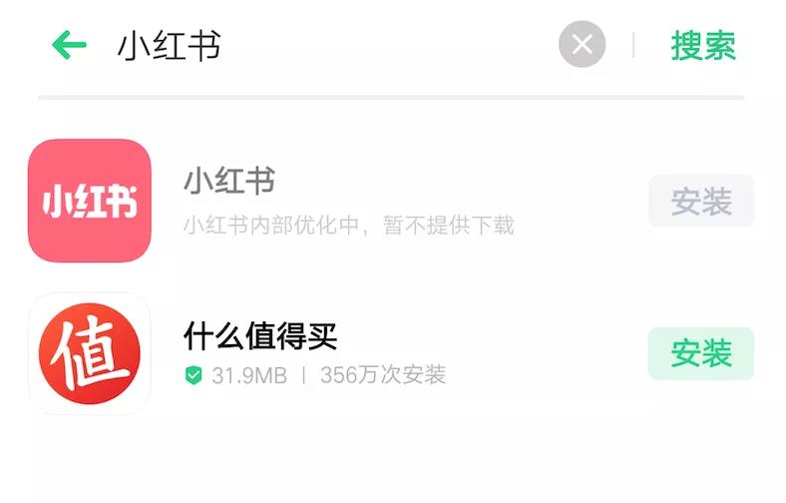Tap the horizontal divider under search bar
The image size is (786, 503).
[x=391, y=97]
